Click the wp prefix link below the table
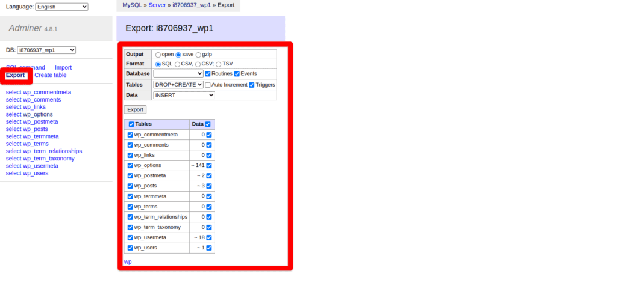617x289 pixels. tap(128, 262)
